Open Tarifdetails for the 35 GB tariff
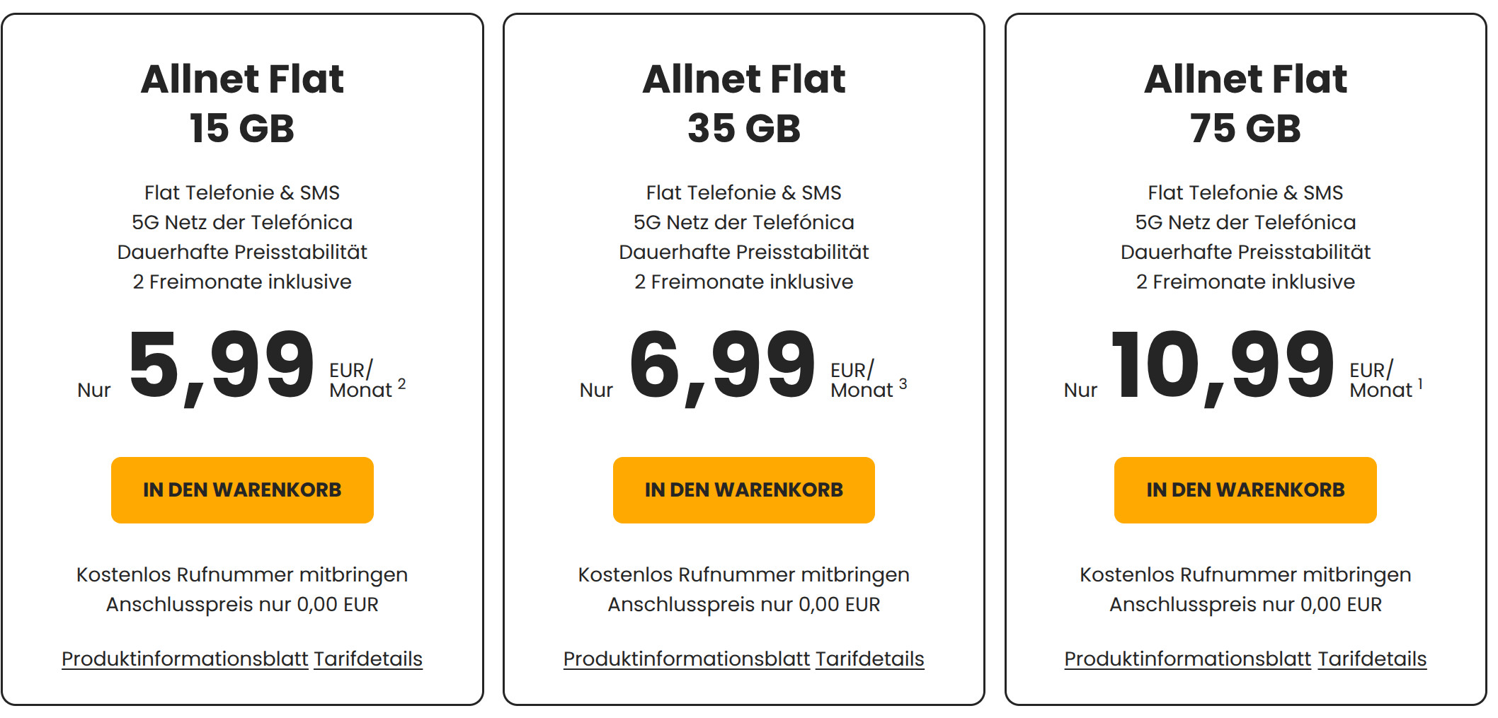Image resolution: width=1498 pixels, height=718 pixels. 870,658
